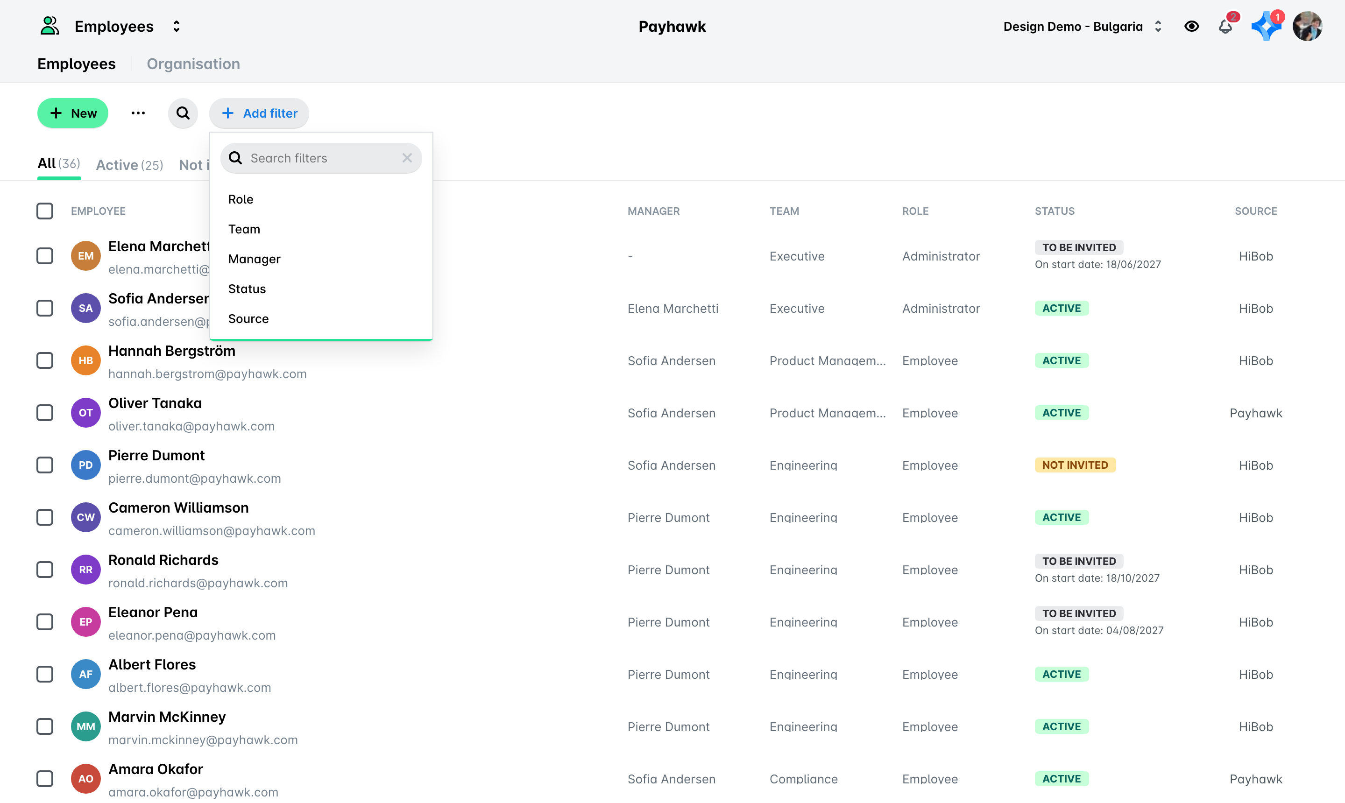
Task: Click the PD avatar for Pierre Dumont
Action: [85, 465]
